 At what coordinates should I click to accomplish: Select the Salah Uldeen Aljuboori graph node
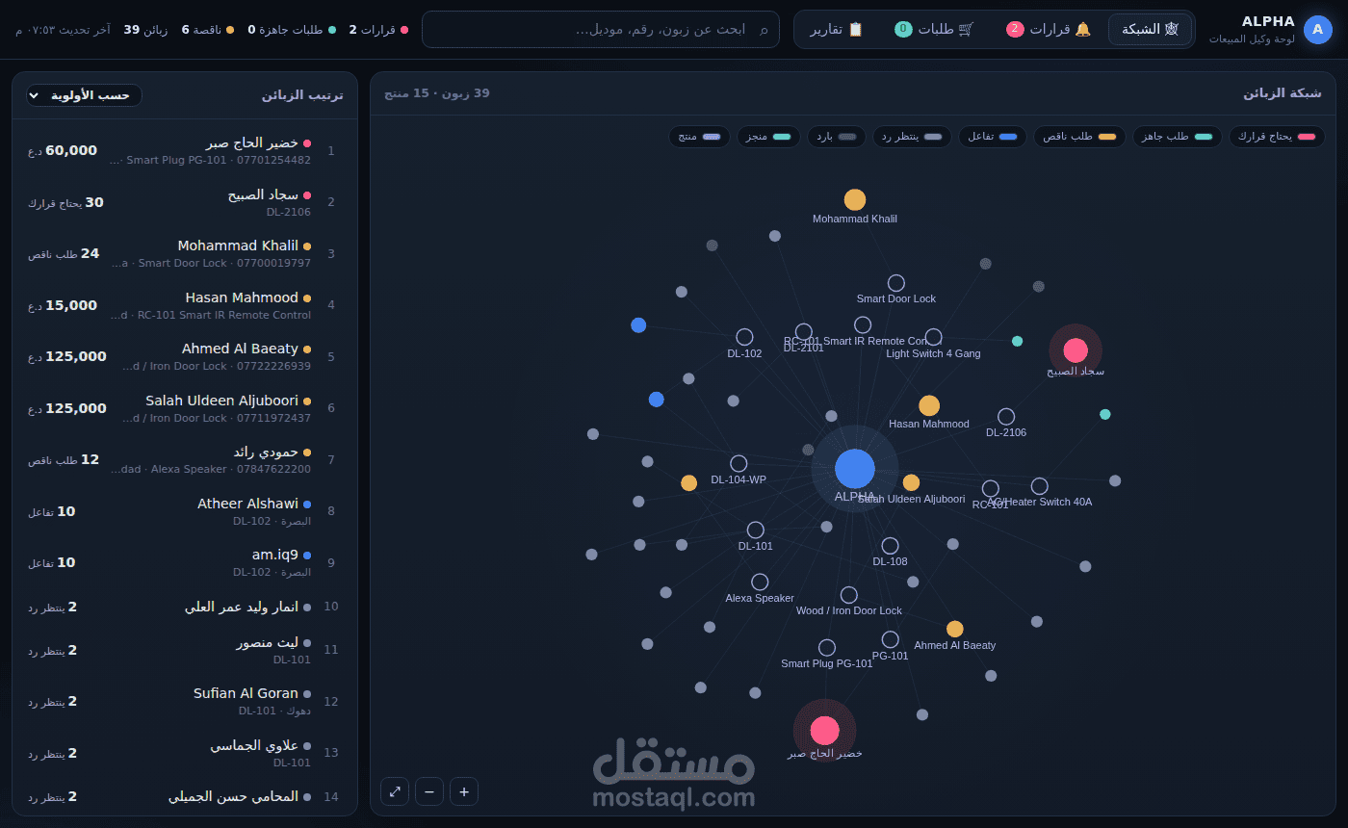(x=911, y=482)
